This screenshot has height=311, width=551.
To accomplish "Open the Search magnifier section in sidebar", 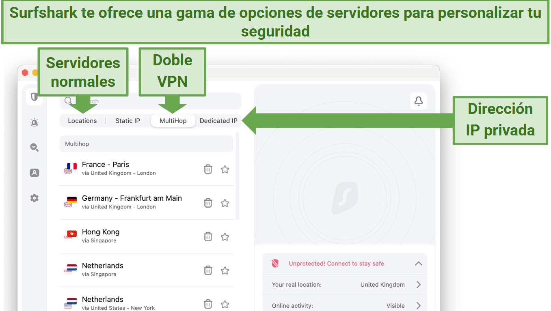I will pos(35,147).
